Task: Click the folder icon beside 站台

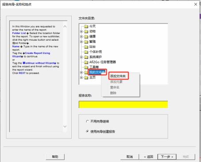Action: tap(86, 47)
